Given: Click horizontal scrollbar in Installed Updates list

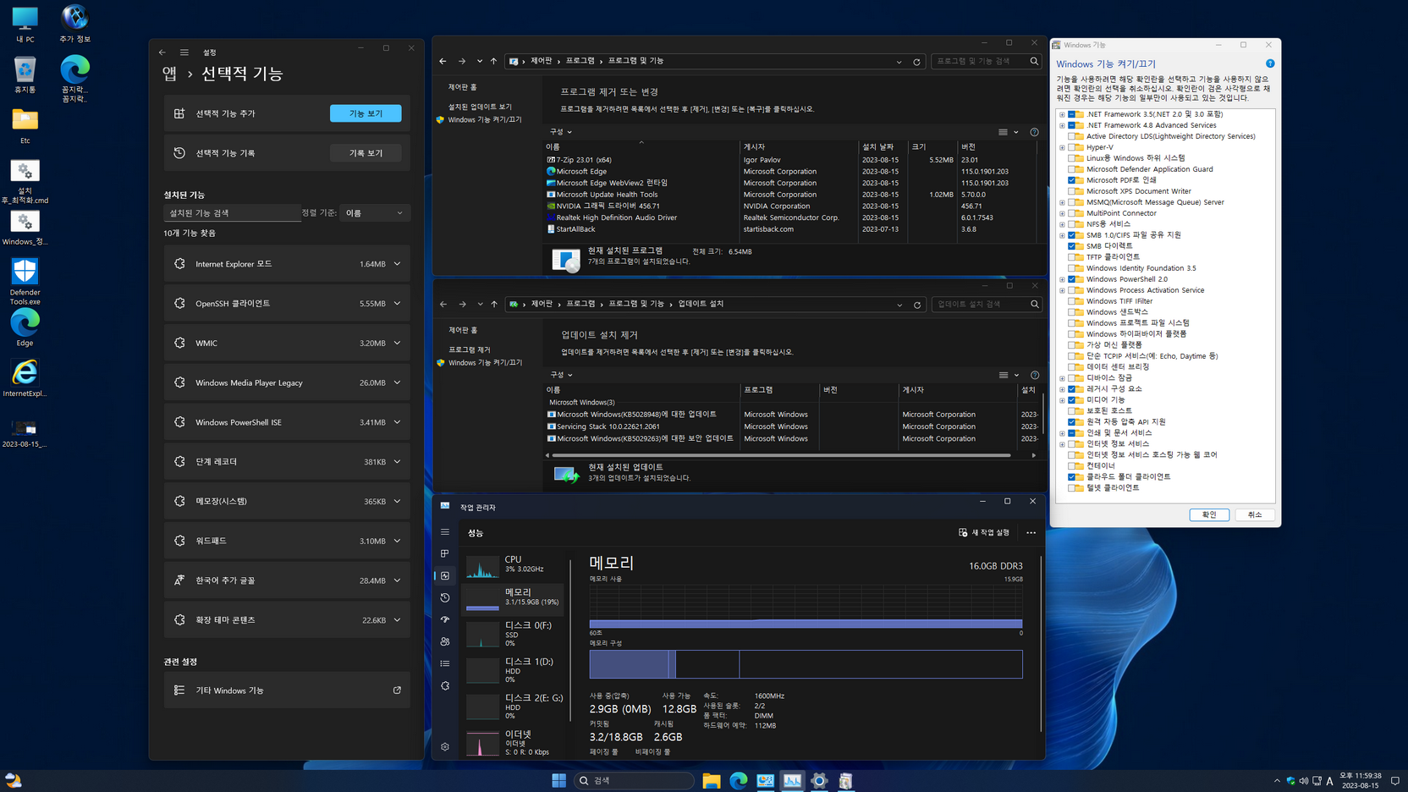Looking at the screenshot, I should coord(782,455).
